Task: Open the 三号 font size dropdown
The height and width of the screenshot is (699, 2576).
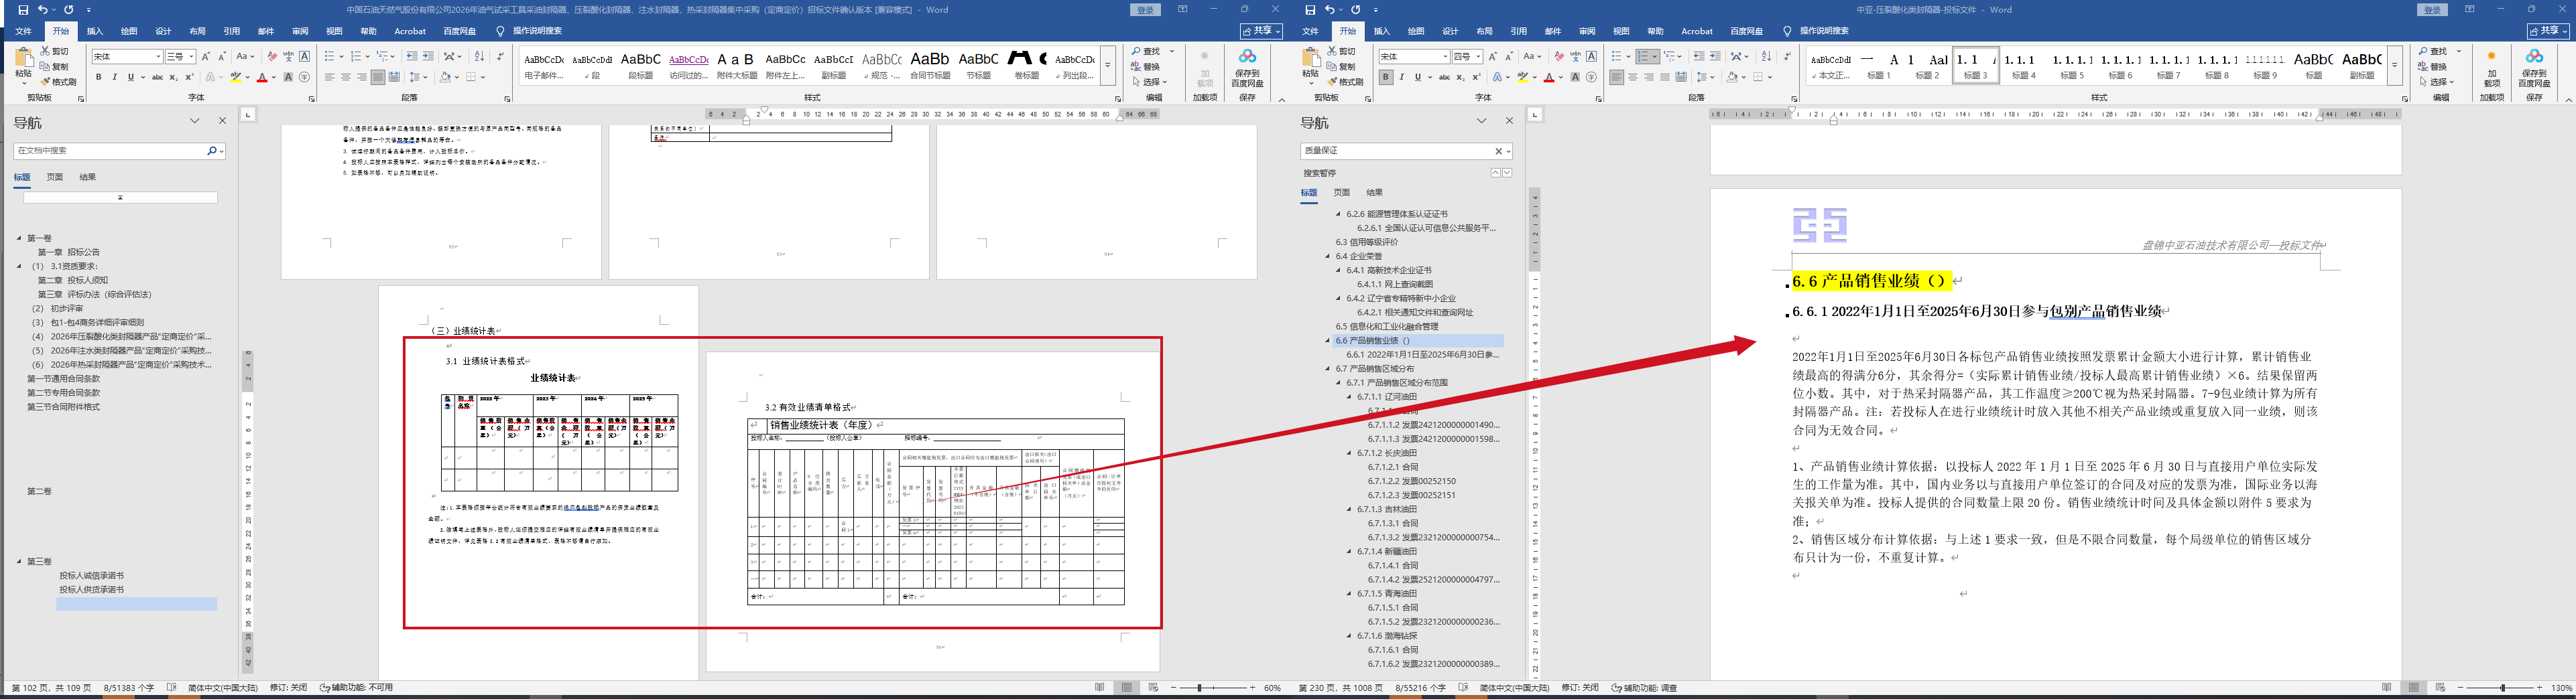Action: coord(191,57)
